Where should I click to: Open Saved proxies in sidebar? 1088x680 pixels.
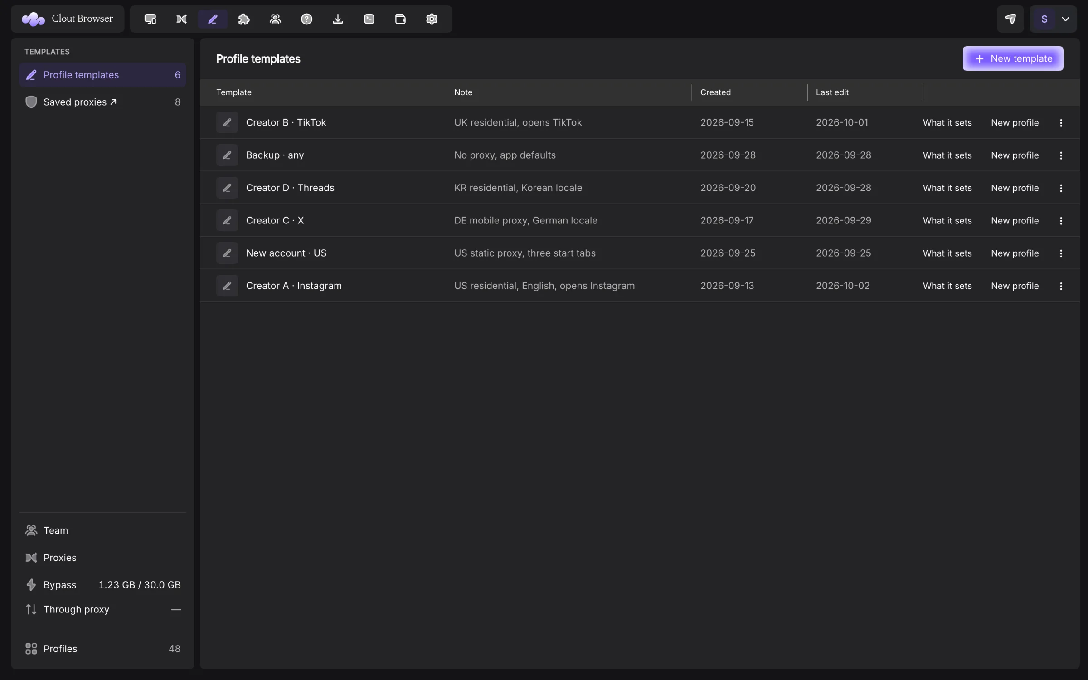point(103,102)
